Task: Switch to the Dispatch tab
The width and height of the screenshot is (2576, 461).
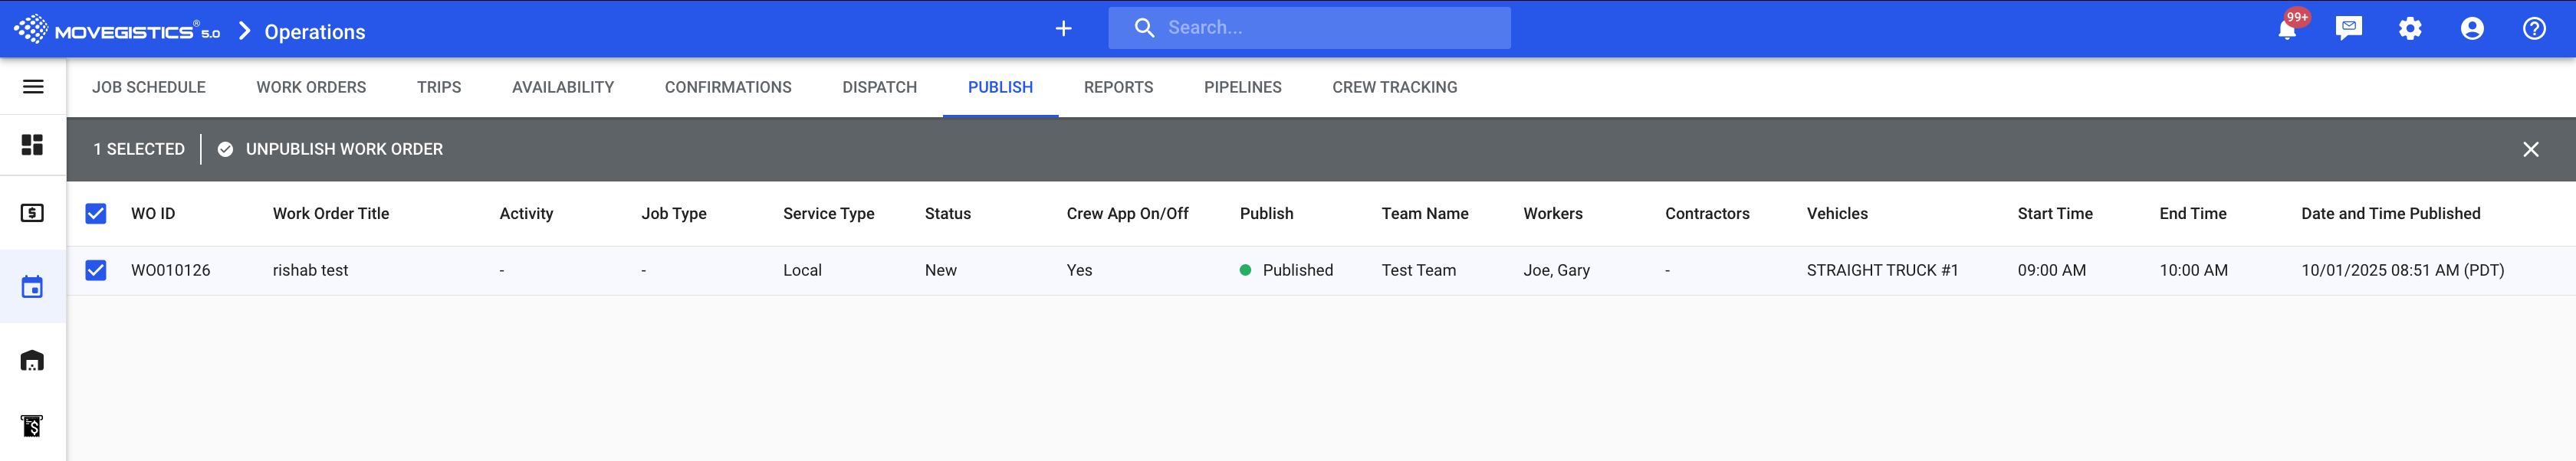Action: tap(879, 88)
